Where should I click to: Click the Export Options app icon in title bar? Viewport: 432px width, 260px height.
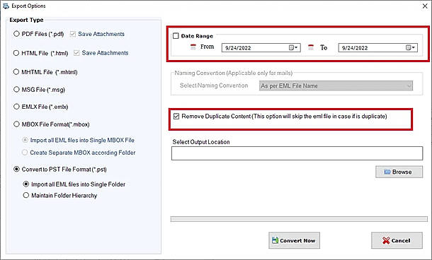click(x=6, y=6)
